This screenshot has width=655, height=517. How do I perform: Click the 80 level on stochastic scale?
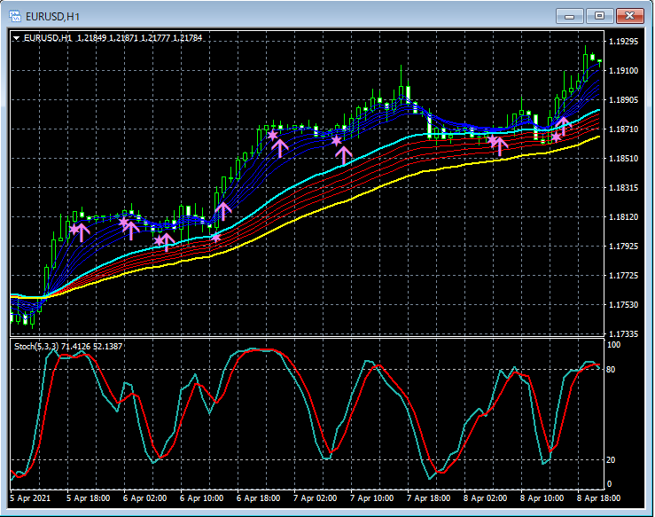(x=612, y=368)
